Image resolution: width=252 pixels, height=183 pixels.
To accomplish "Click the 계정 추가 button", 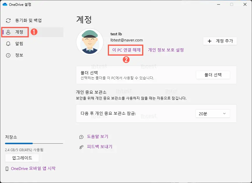I will pos(220,41).
